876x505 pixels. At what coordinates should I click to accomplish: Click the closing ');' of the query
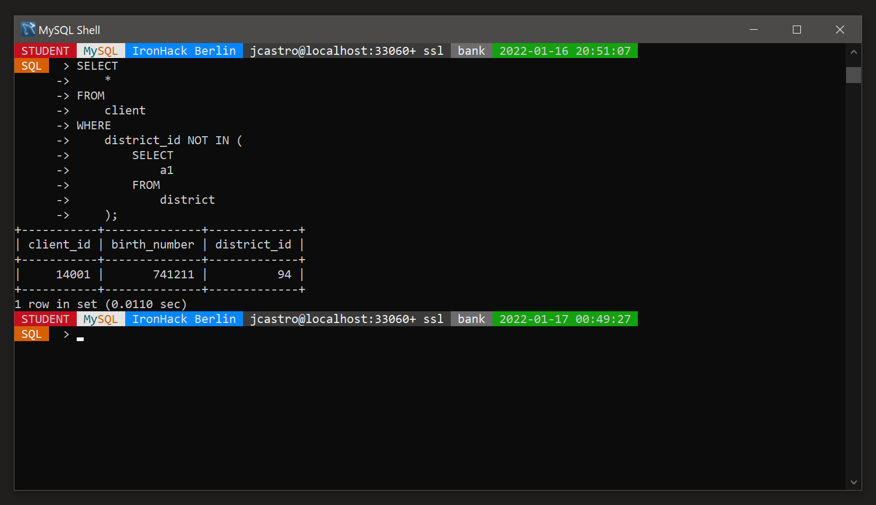[111, 215]
